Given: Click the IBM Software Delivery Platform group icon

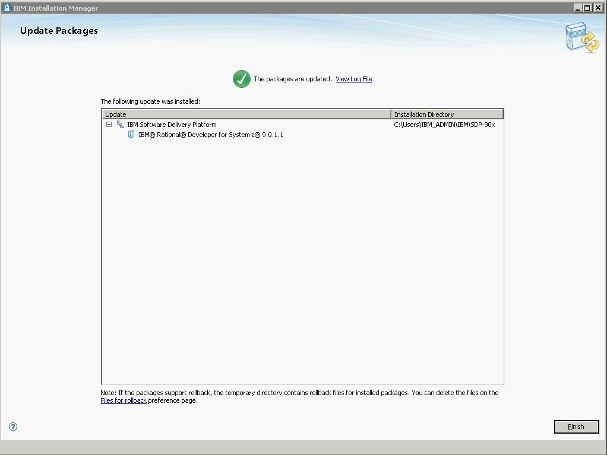Looking at the screenshot, I should (x=121, y=125).
